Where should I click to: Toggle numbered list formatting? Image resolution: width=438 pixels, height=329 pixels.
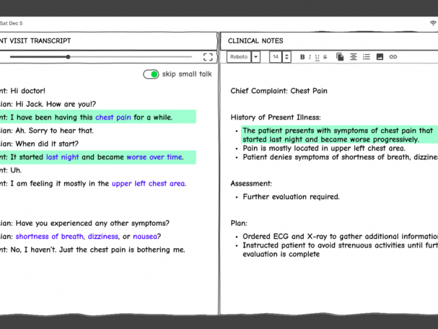click(x=366, y=57)
